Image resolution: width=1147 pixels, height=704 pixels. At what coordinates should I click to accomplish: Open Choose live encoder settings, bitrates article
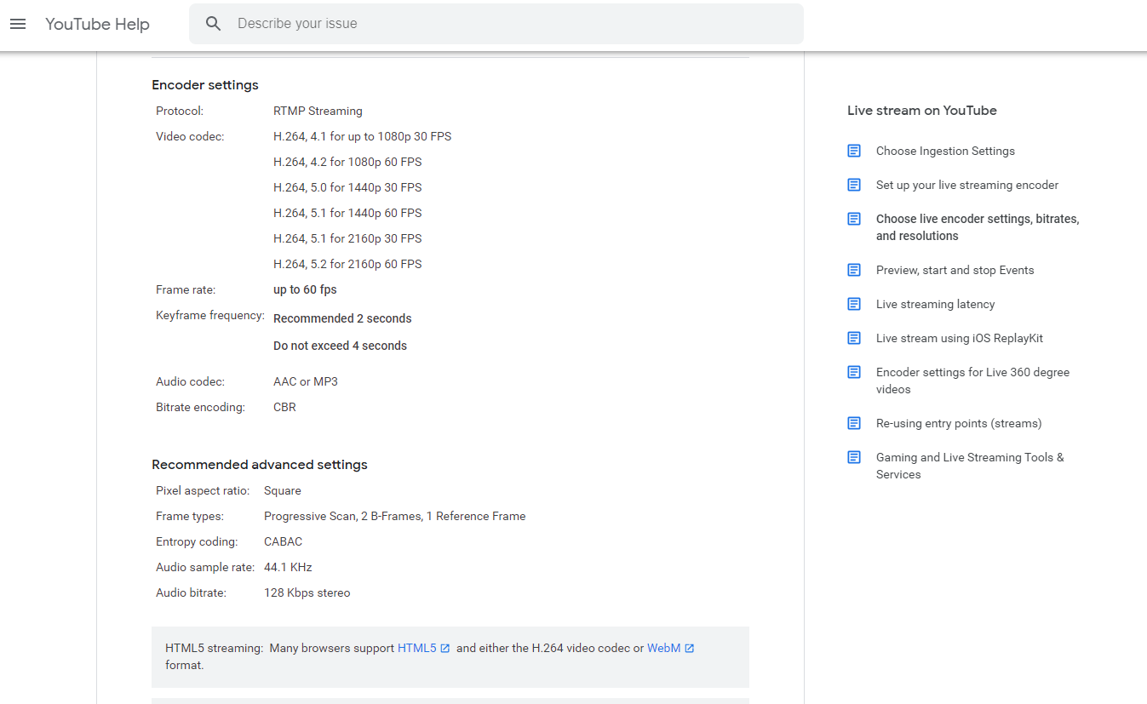[x=978, y=227]
